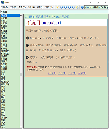Click the speaker pronounce icon
Viewport: 109px width, 129px height.
pyautogui.click(x=82, y=7)
